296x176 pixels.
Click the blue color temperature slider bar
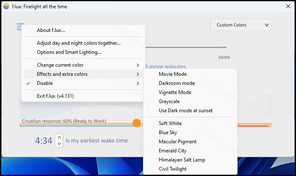[186, 47]
